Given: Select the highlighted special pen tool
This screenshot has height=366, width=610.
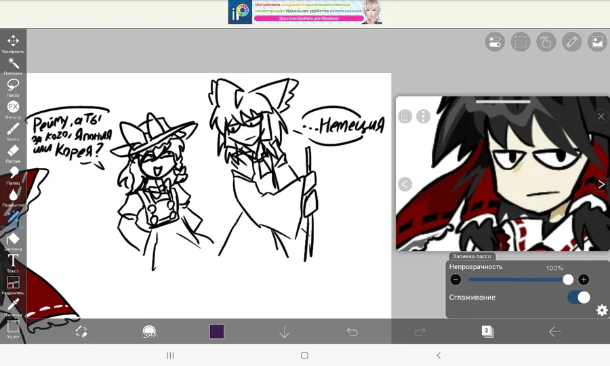Looking at the screenshot, I should (13, 220).
